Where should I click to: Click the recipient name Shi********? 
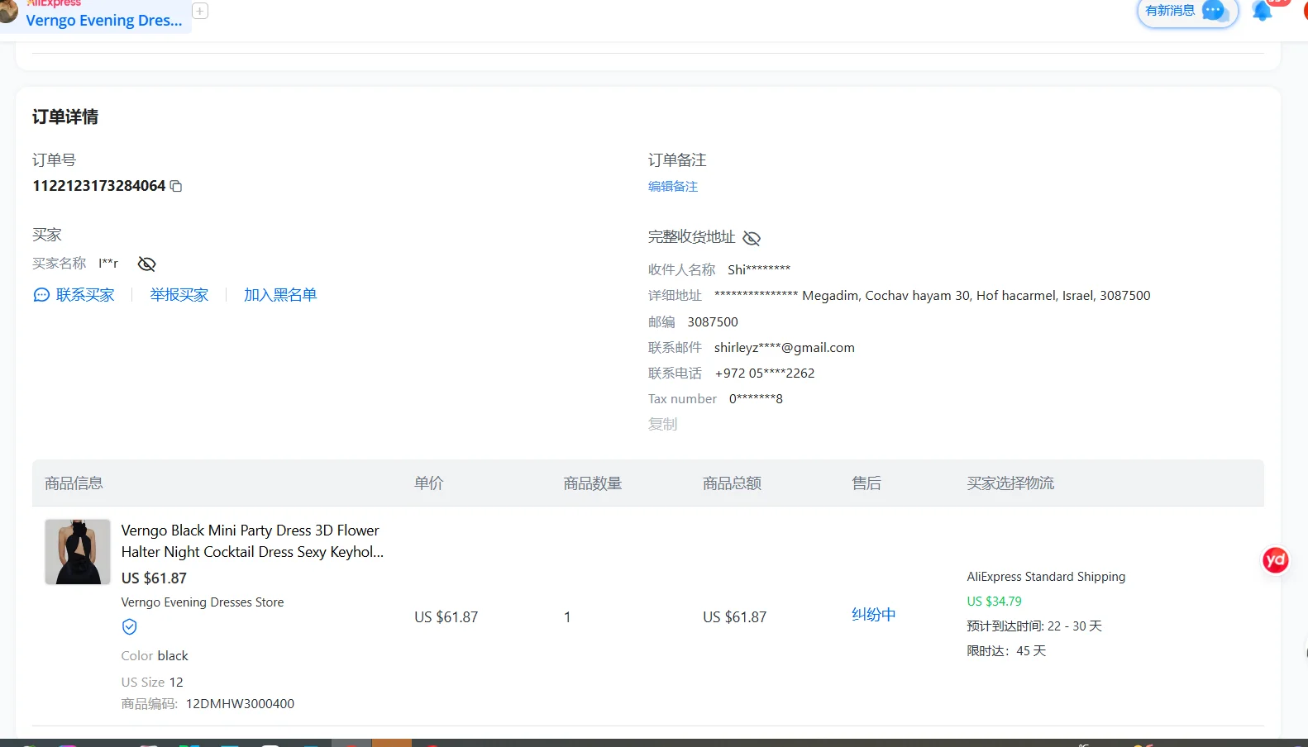[759, 270]
